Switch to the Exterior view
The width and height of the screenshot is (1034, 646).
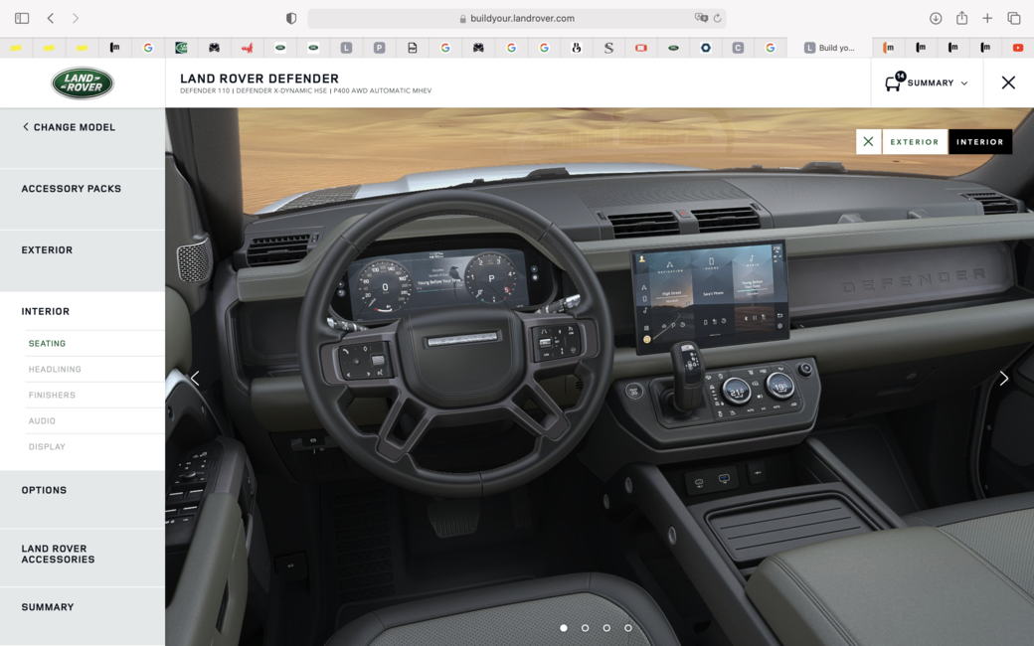coord(915,142)
